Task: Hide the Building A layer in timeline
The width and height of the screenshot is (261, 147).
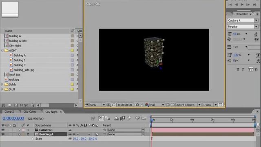Action: coord(3,134)
